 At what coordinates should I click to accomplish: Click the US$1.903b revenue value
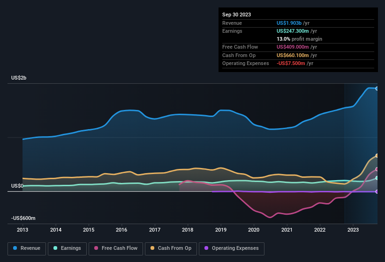point(289,23)
